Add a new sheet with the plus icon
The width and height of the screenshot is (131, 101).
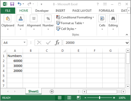(52, 91)
